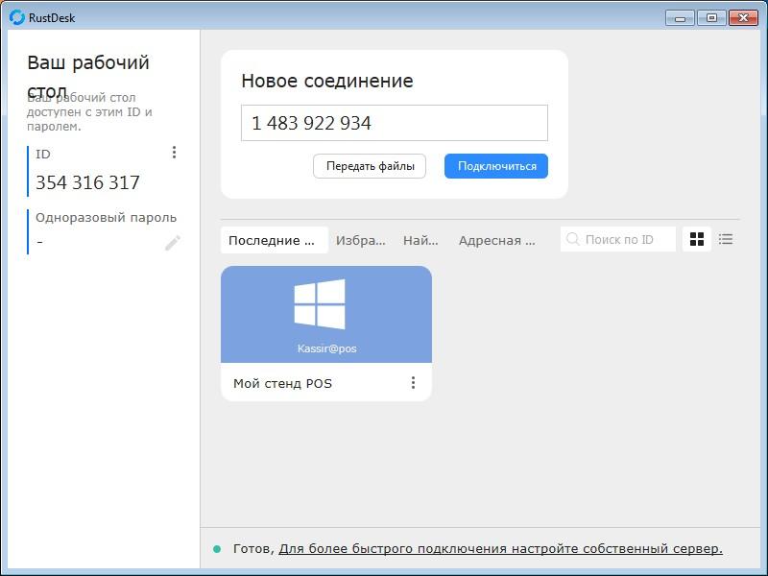768x576 pixels.
Task: Switch to grid view of sessions
Action: (697, 239)
